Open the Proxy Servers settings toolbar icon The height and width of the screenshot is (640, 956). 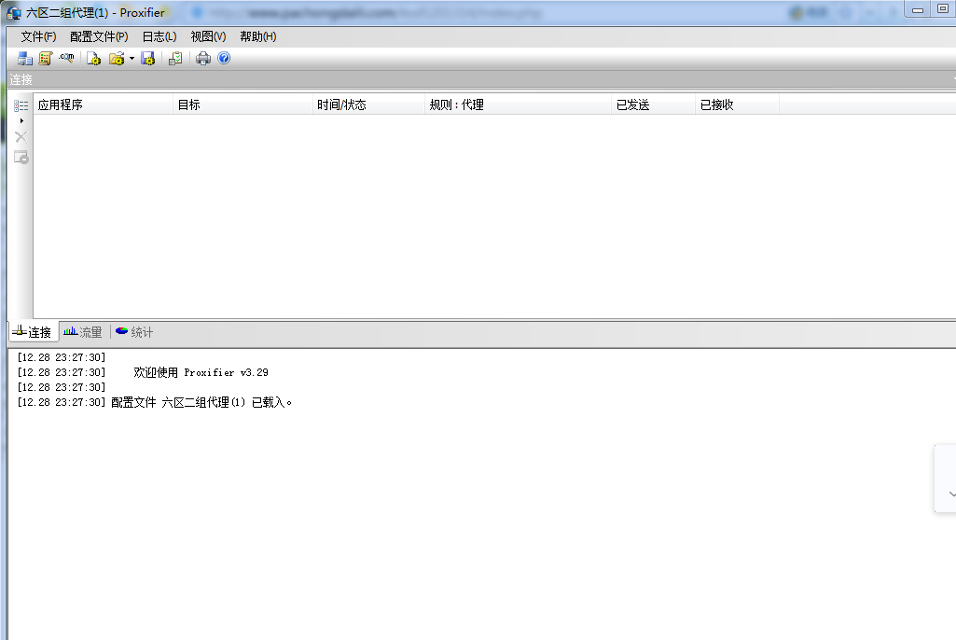pos(24,59)
